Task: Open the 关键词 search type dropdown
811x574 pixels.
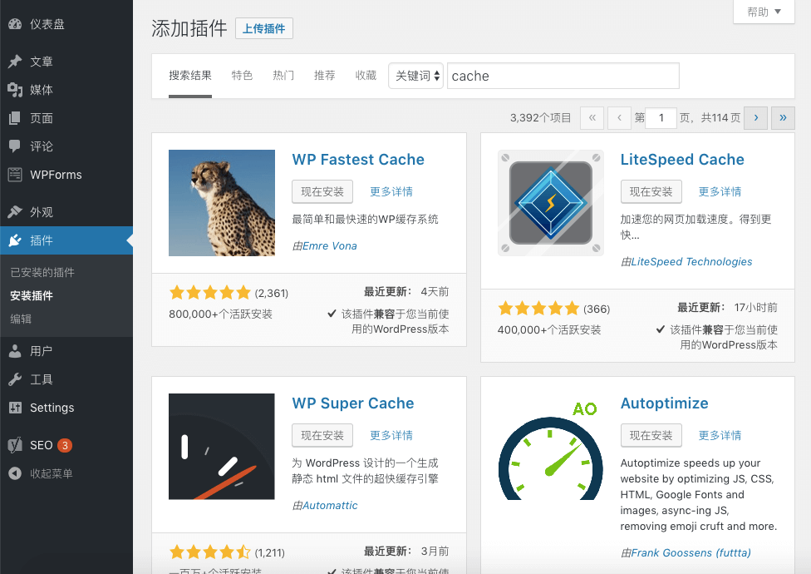Action: (415, 76)
